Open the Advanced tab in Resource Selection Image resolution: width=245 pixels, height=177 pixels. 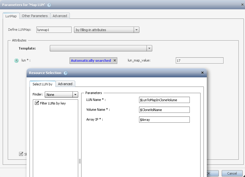[x=65, y=84]
